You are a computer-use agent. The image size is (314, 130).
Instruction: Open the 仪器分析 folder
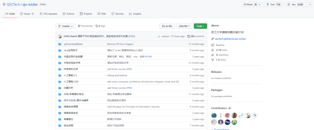(68, 88)
